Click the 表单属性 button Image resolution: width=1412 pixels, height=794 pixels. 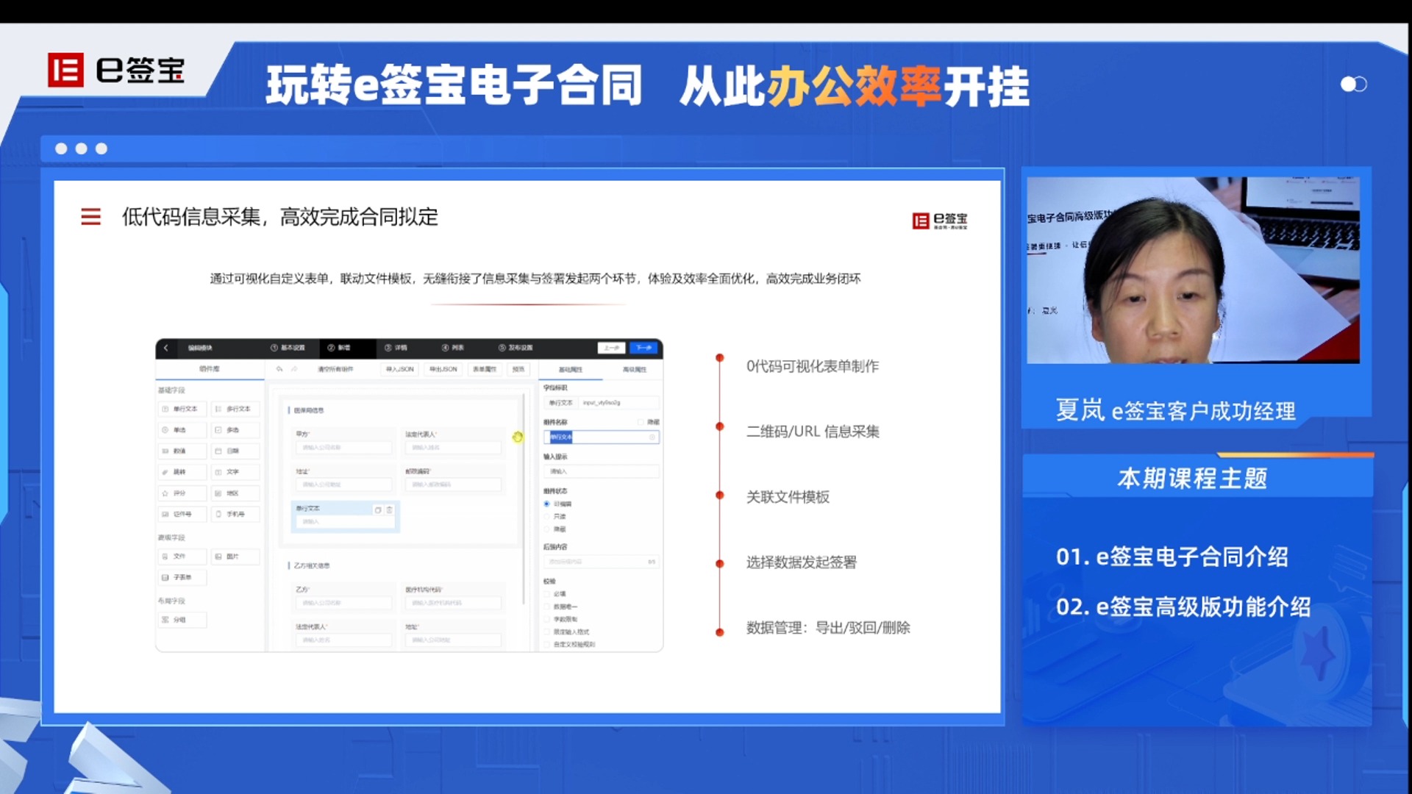pyautogui.click(x=485, y=369)
